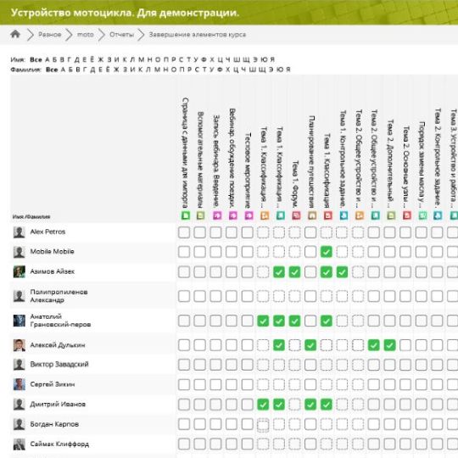
Task: Filter first names by letter 'Д'
Action: coord(77,59)
